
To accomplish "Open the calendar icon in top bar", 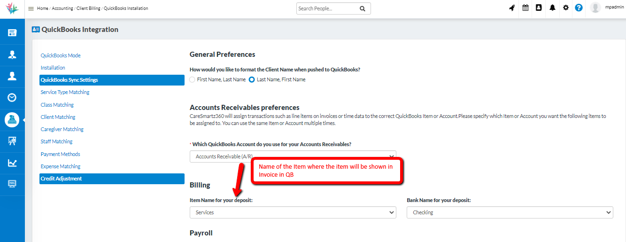I will [x=526, y=8].
